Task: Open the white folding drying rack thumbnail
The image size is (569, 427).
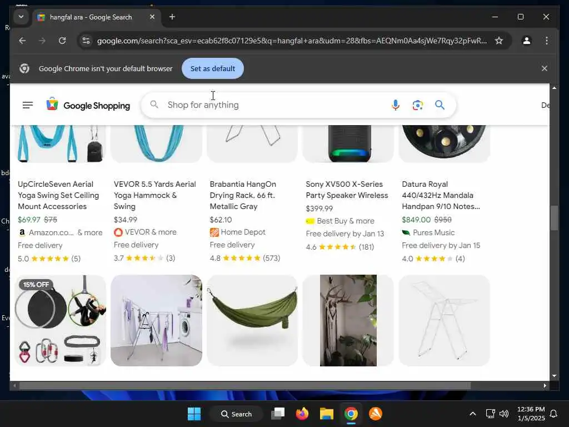Action: click(444, 320)
